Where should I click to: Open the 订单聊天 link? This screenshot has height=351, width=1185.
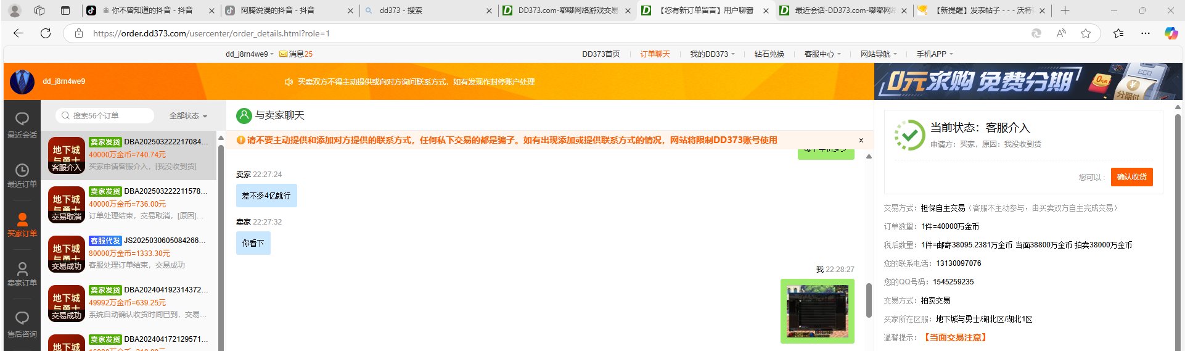pyautogui.click(x=655, y=54)
